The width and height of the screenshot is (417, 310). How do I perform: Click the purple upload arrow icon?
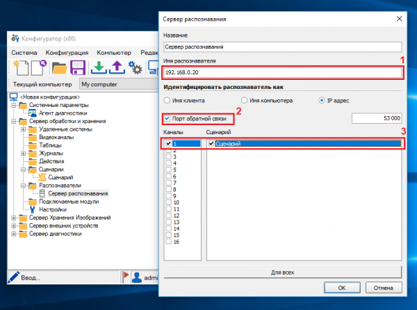tap(116, 67)
